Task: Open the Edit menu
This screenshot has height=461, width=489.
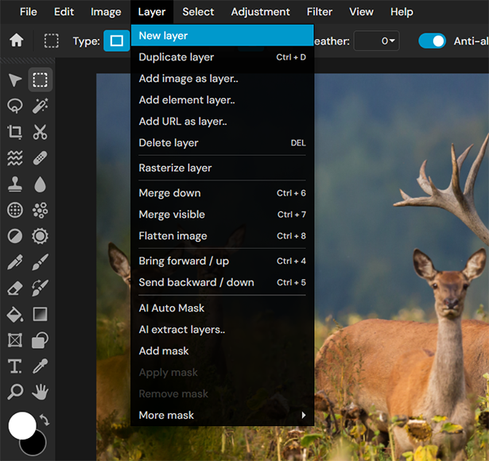Action: click(x=64, y=12)
